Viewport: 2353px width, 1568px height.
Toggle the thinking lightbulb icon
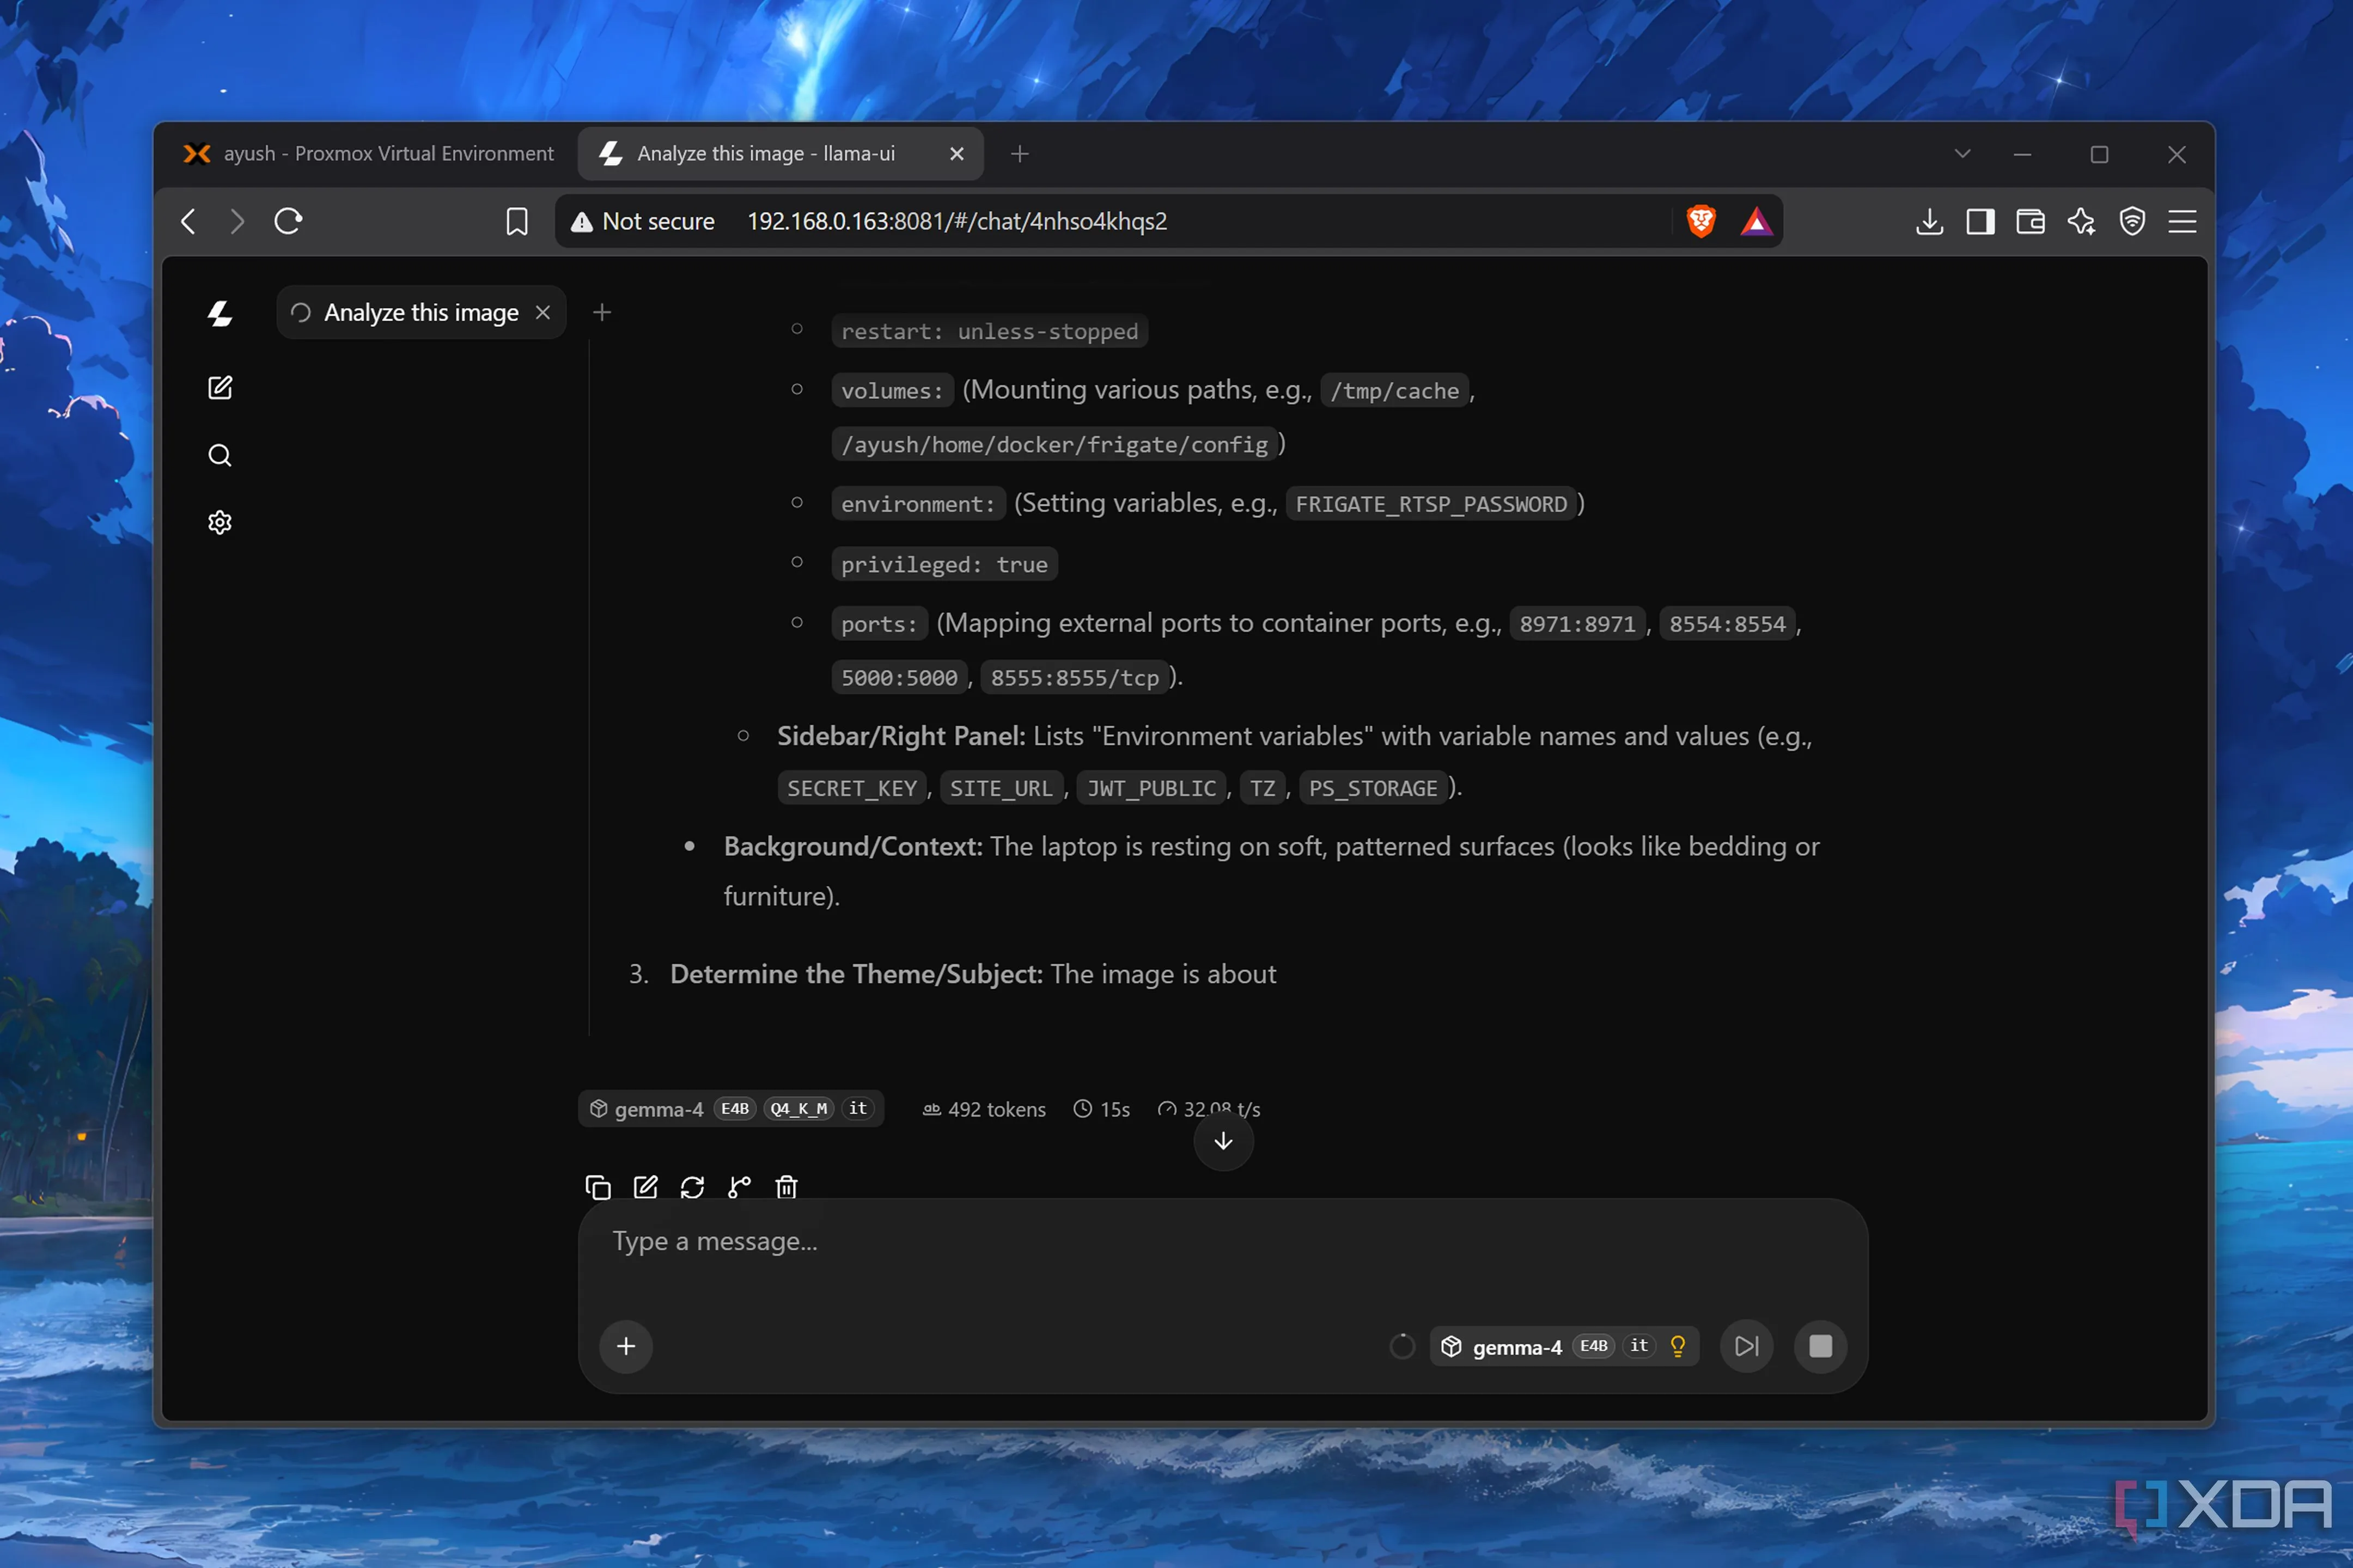[x=1679, y=1346]
